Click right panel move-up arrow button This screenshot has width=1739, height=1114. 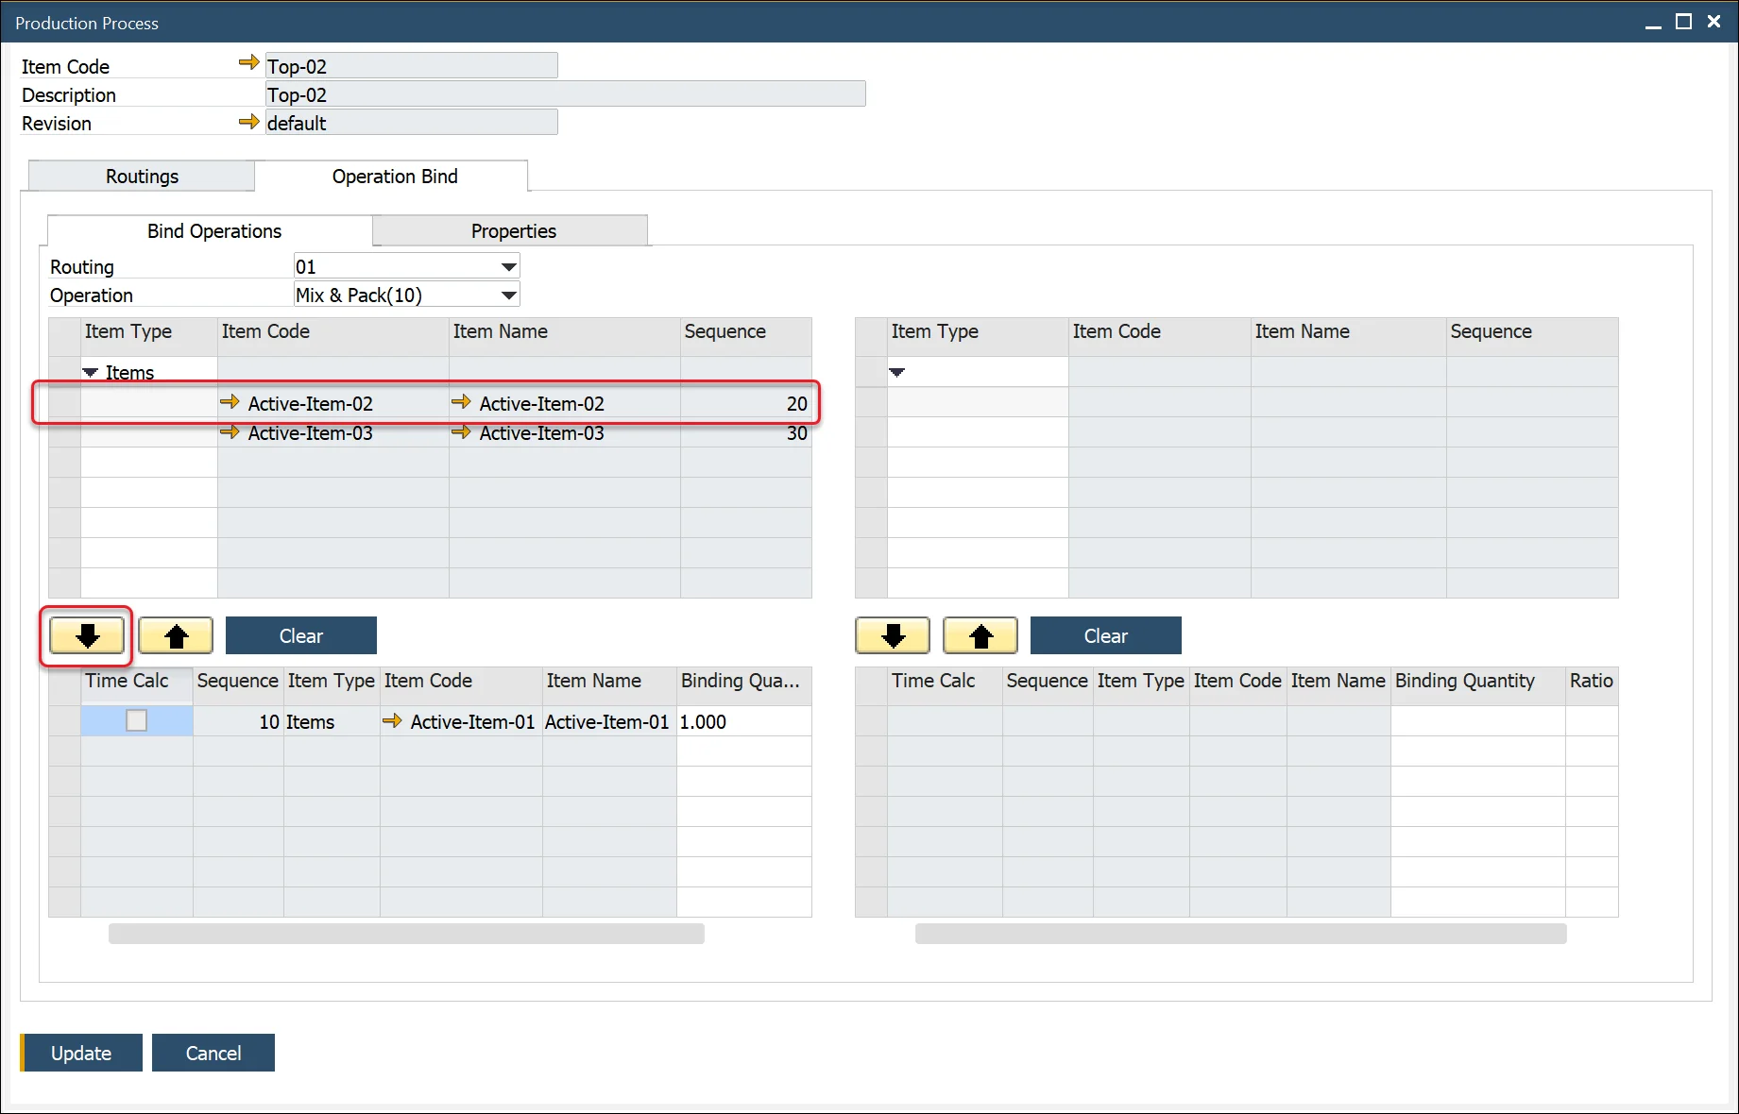coord(980,636)
